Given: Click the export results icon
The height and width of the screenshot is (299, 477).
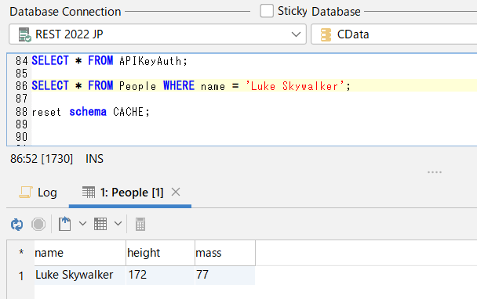Looking at the screenshot, I should [x=64, y=224].
